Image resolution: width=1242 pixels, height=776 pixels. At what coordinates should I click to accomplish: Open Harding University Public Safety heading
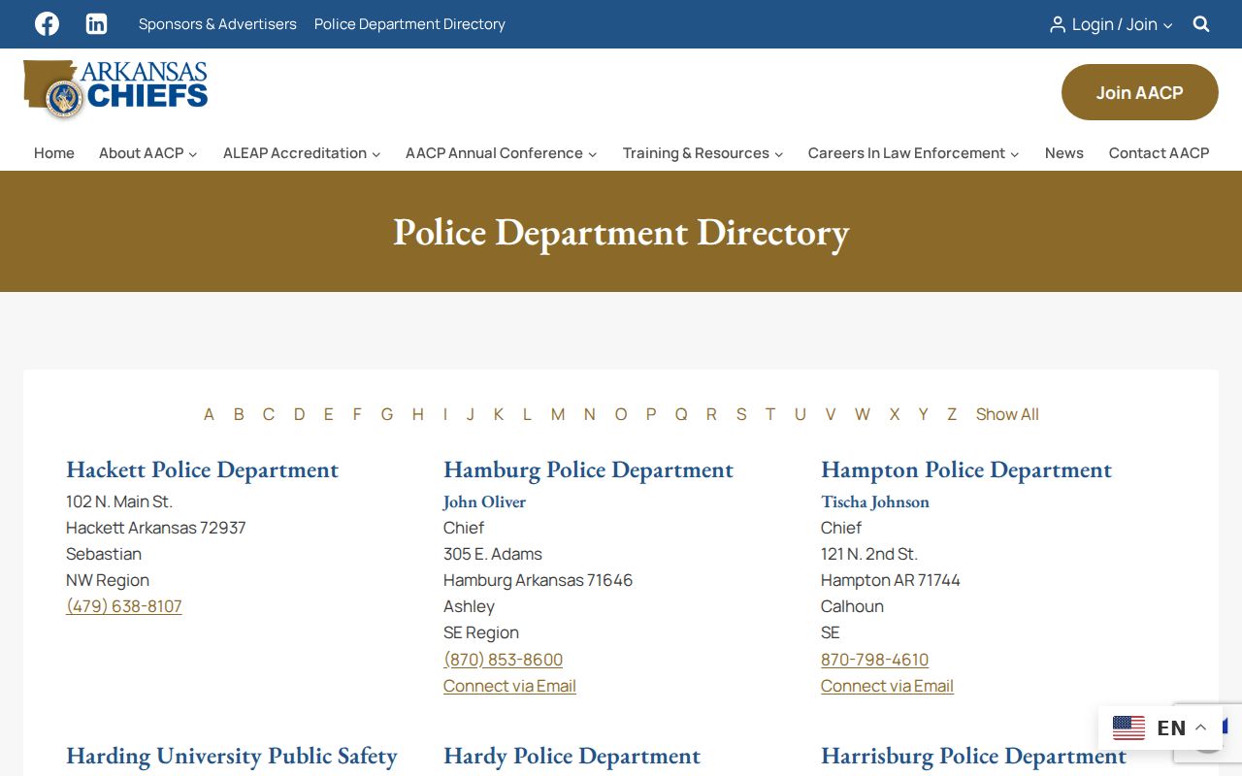coord(232,756)
